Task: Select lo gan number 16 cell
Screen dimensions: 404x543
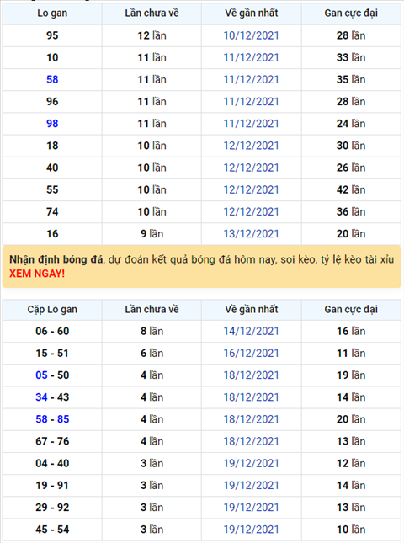Action: [x=52, y=234]
